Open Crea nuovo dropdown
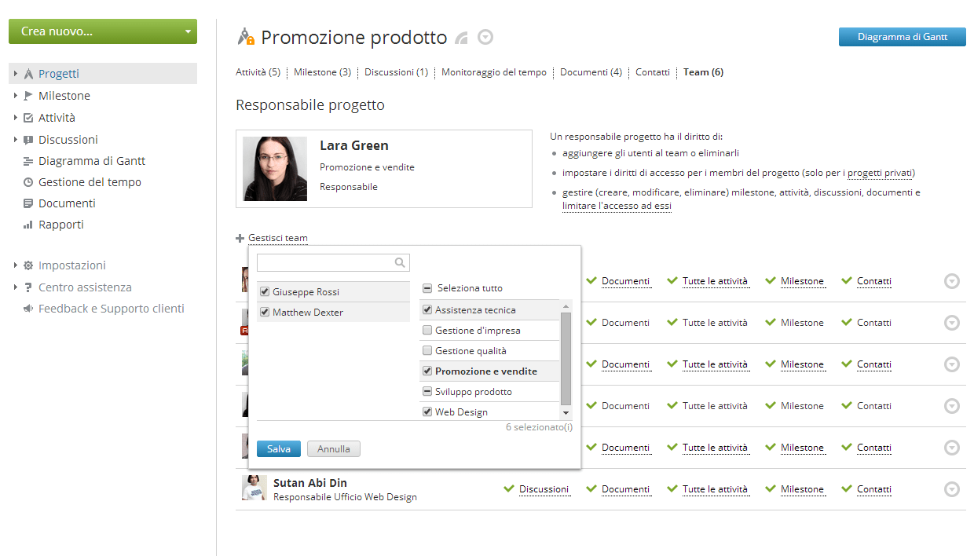Viewport: 974px width, 556px height. pos(188,32)
